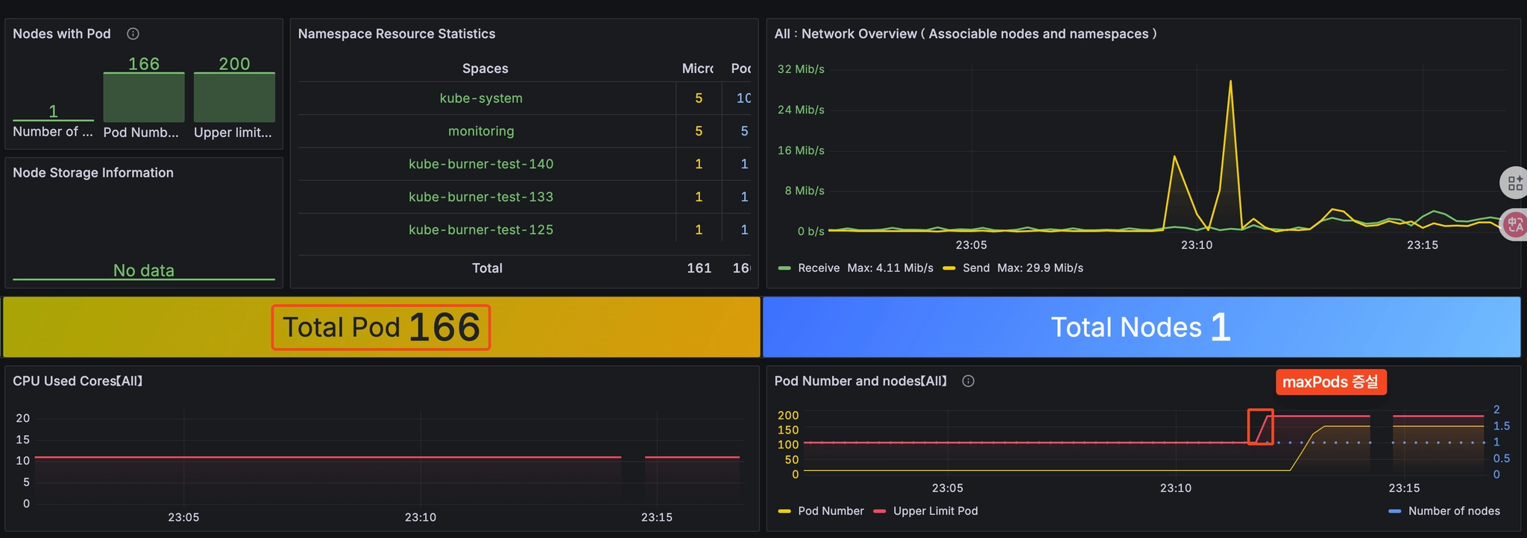This screenshot has width=1527, height=538.
Task: Click the yellow Pod Number legend color marker
Action: point(784,511)
